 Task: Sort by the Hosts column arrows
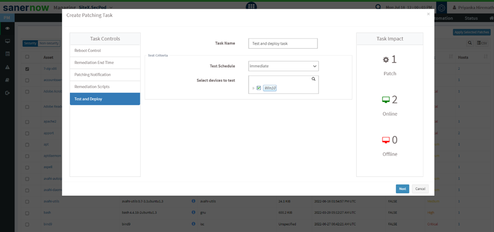485,57
